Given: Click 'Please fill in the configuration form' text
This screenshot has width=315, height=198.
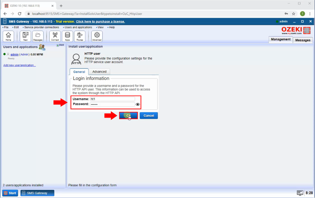Looking at the screenshot, I should 93,185.
